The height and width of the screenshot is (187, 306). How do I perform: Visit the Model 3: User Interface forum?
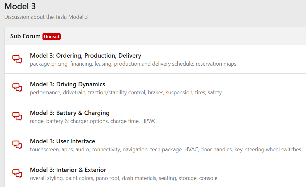[x=62, y=141]
